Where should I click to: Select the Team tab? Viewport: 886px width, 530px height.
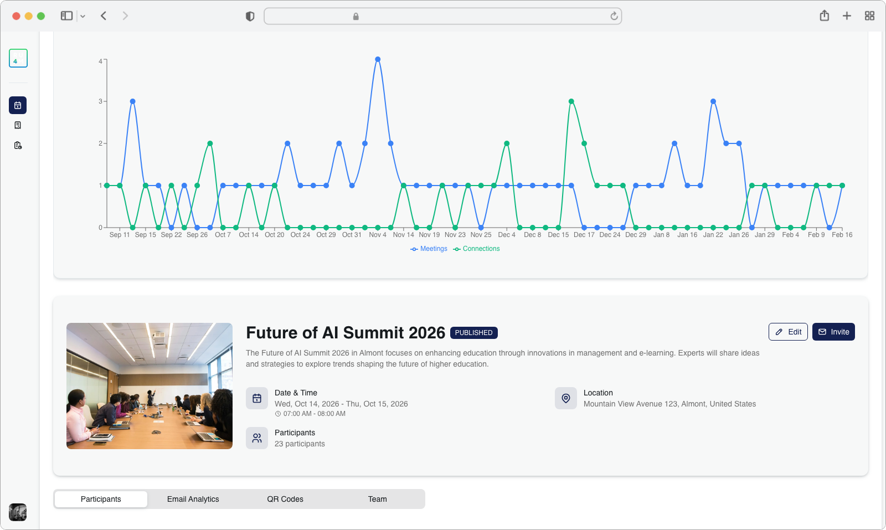tap(377, 499)
